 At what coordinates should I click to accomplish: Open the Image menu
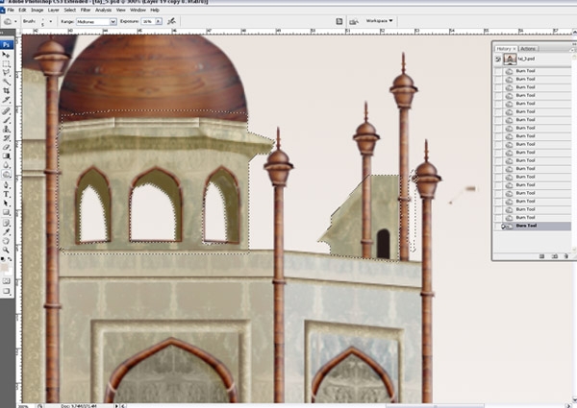[x=38, y=10]
